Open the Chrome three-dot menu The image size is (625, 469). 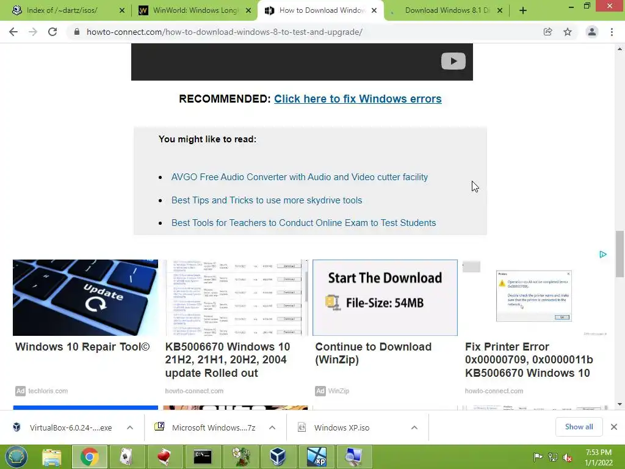612,32
